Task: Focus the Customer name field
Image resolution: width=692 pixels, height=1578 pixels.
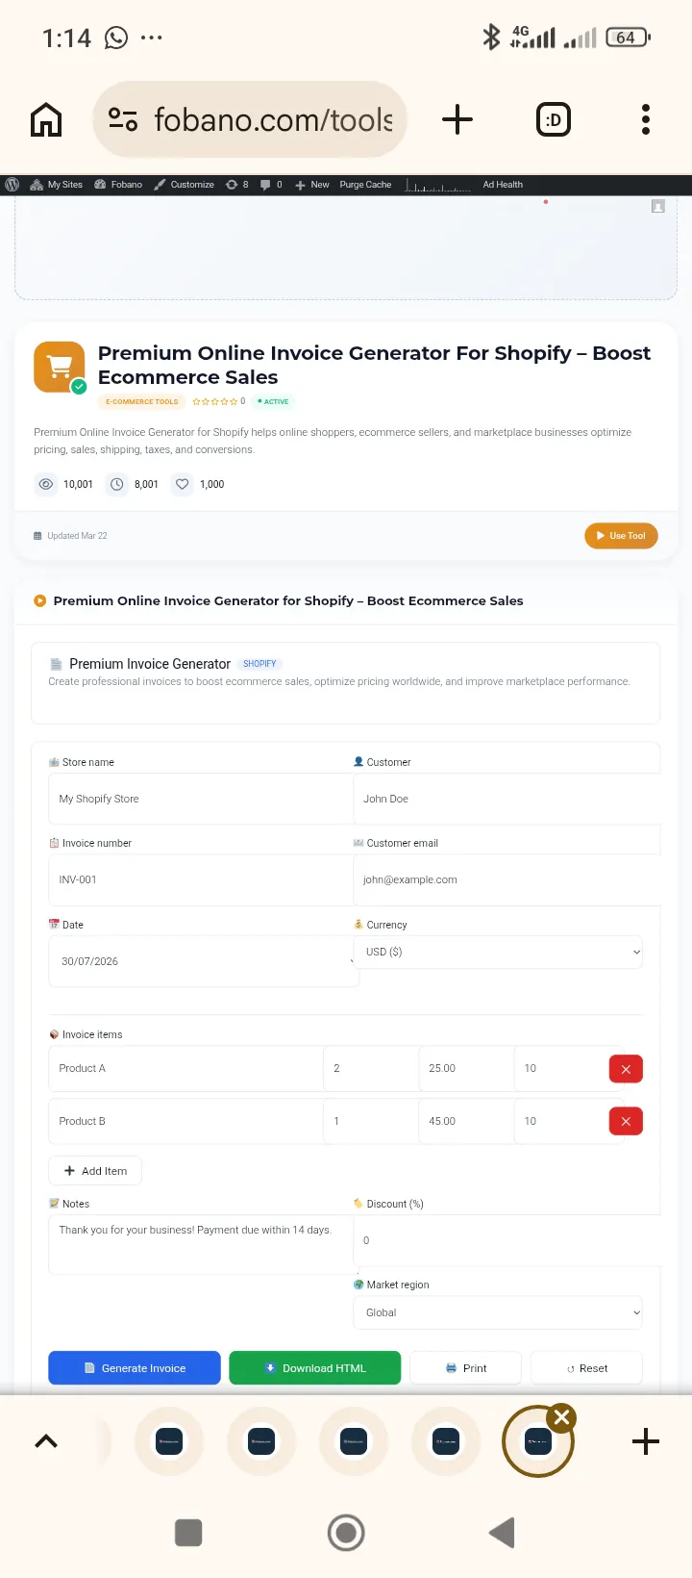Action: [x=507, y=799]
